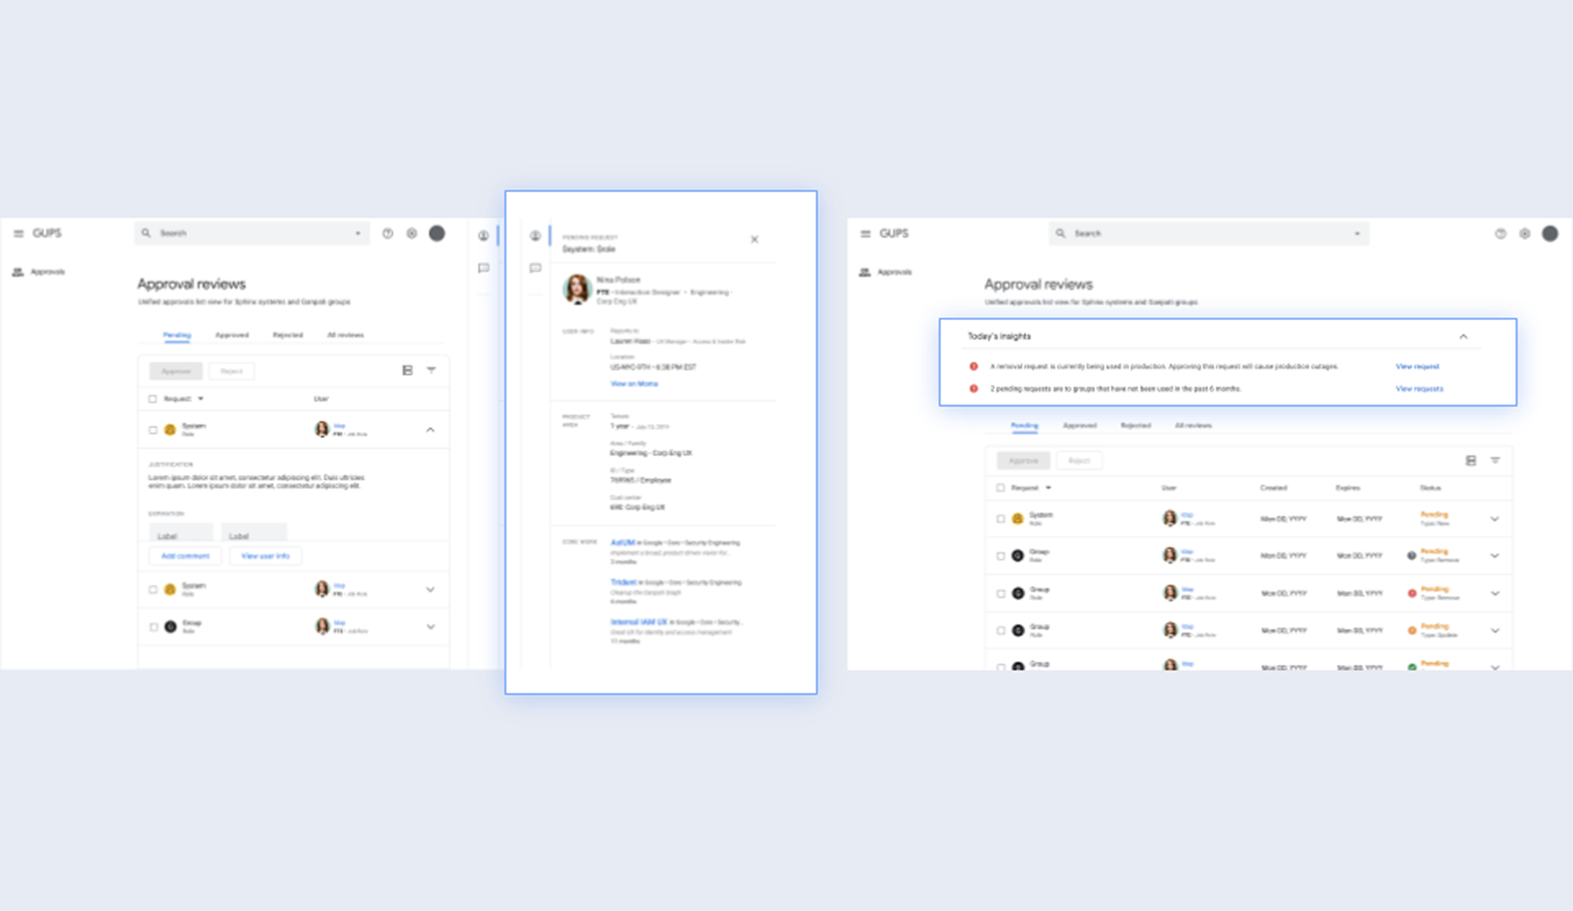Collapse the Today's insights panel
Viewport: 1573px width, 911px height.
click(1464, 337)
